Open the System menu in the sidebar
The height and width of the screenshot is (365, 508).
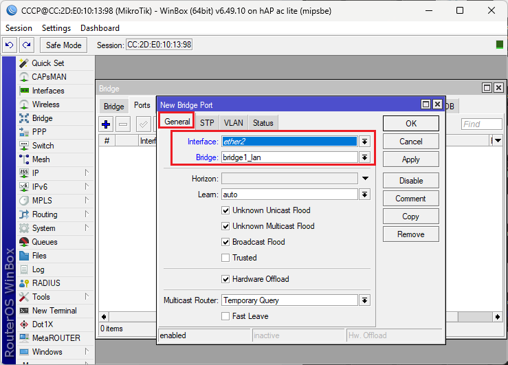pyautogui.click(x=43, y=228)
